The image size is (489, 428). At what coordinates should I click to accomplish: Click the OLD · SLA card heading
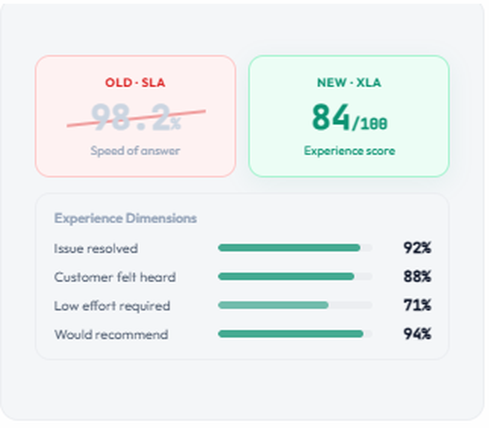135,82
